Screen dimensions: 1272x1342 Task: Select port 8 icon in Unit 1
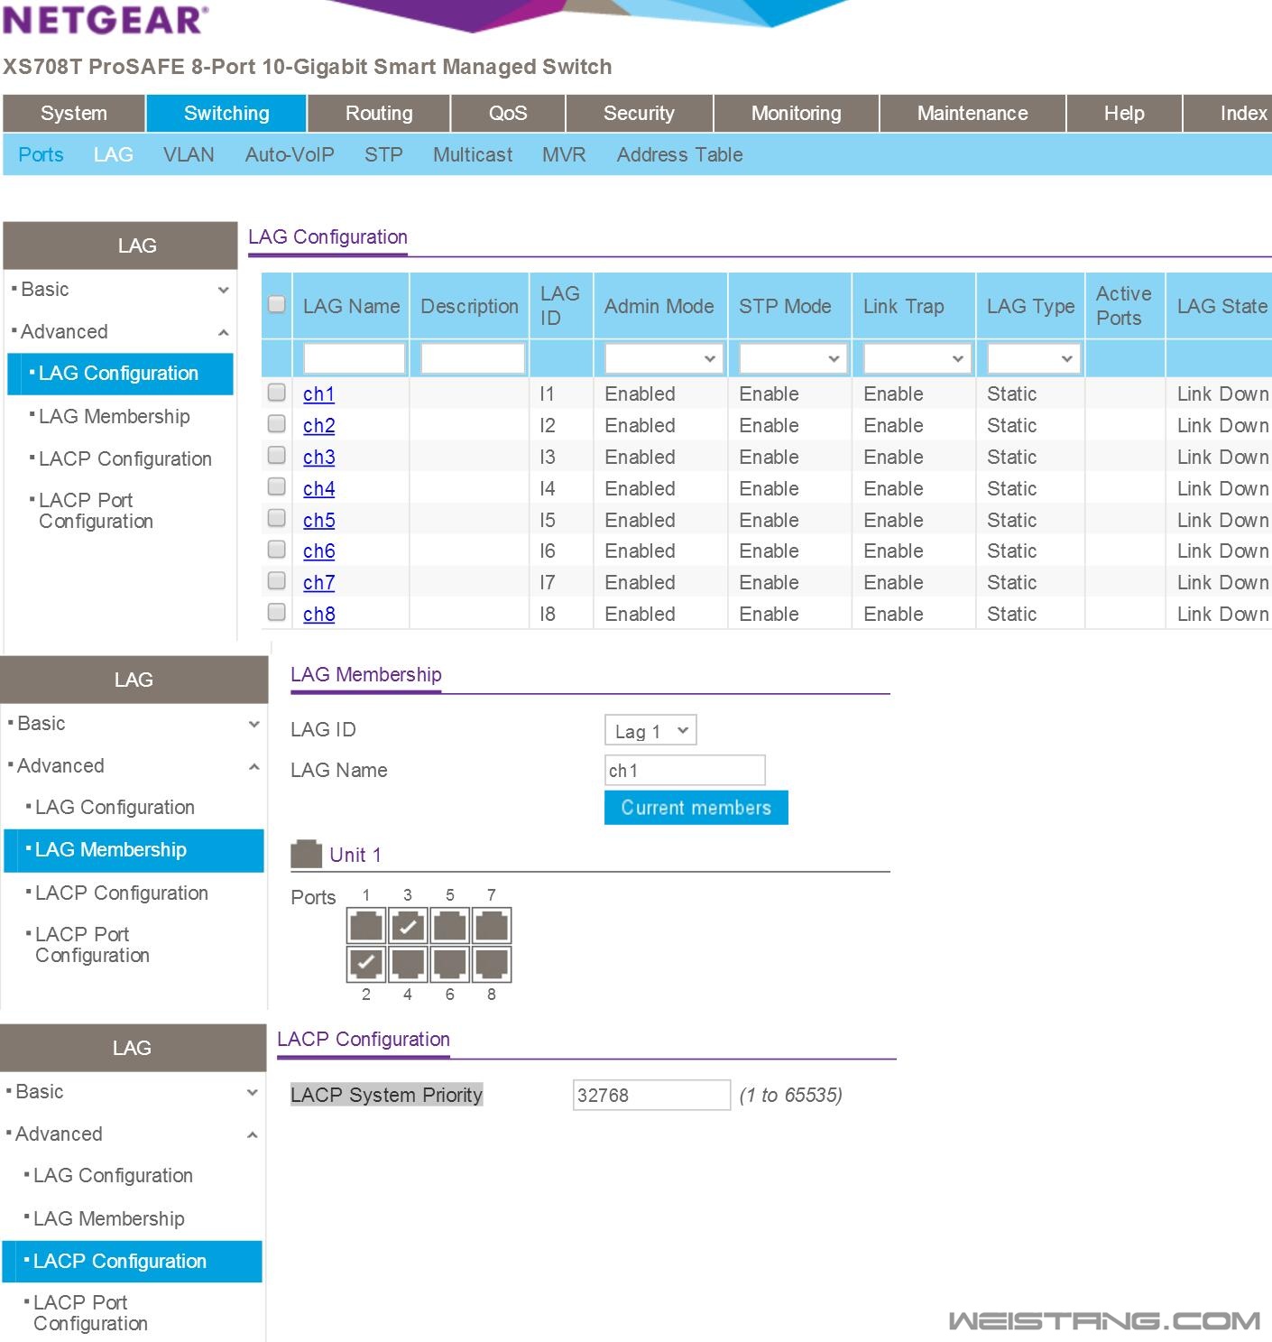click(x=492, y=964)
